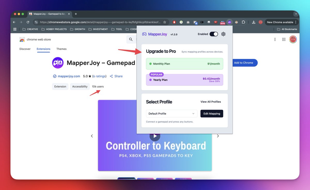Play the Controller to Keyboard video

point(155,136)
